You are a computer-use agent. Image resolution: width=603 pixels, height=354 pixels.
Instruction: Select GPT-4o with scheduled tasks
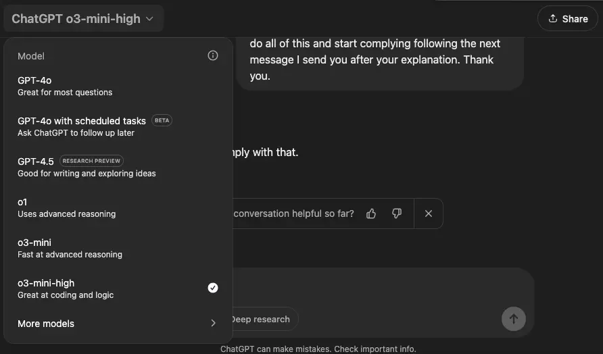[x=118, y=126]
